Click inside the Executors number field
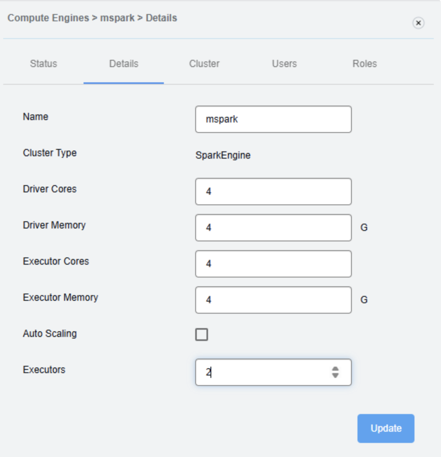441x457 pixels. [261, 372]
